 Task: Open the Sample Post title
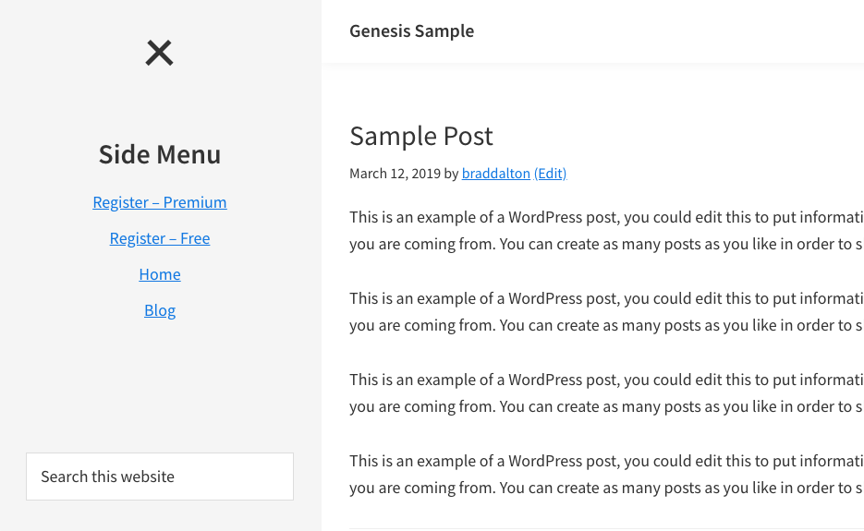pyautogui.click(x=420, y=136)
